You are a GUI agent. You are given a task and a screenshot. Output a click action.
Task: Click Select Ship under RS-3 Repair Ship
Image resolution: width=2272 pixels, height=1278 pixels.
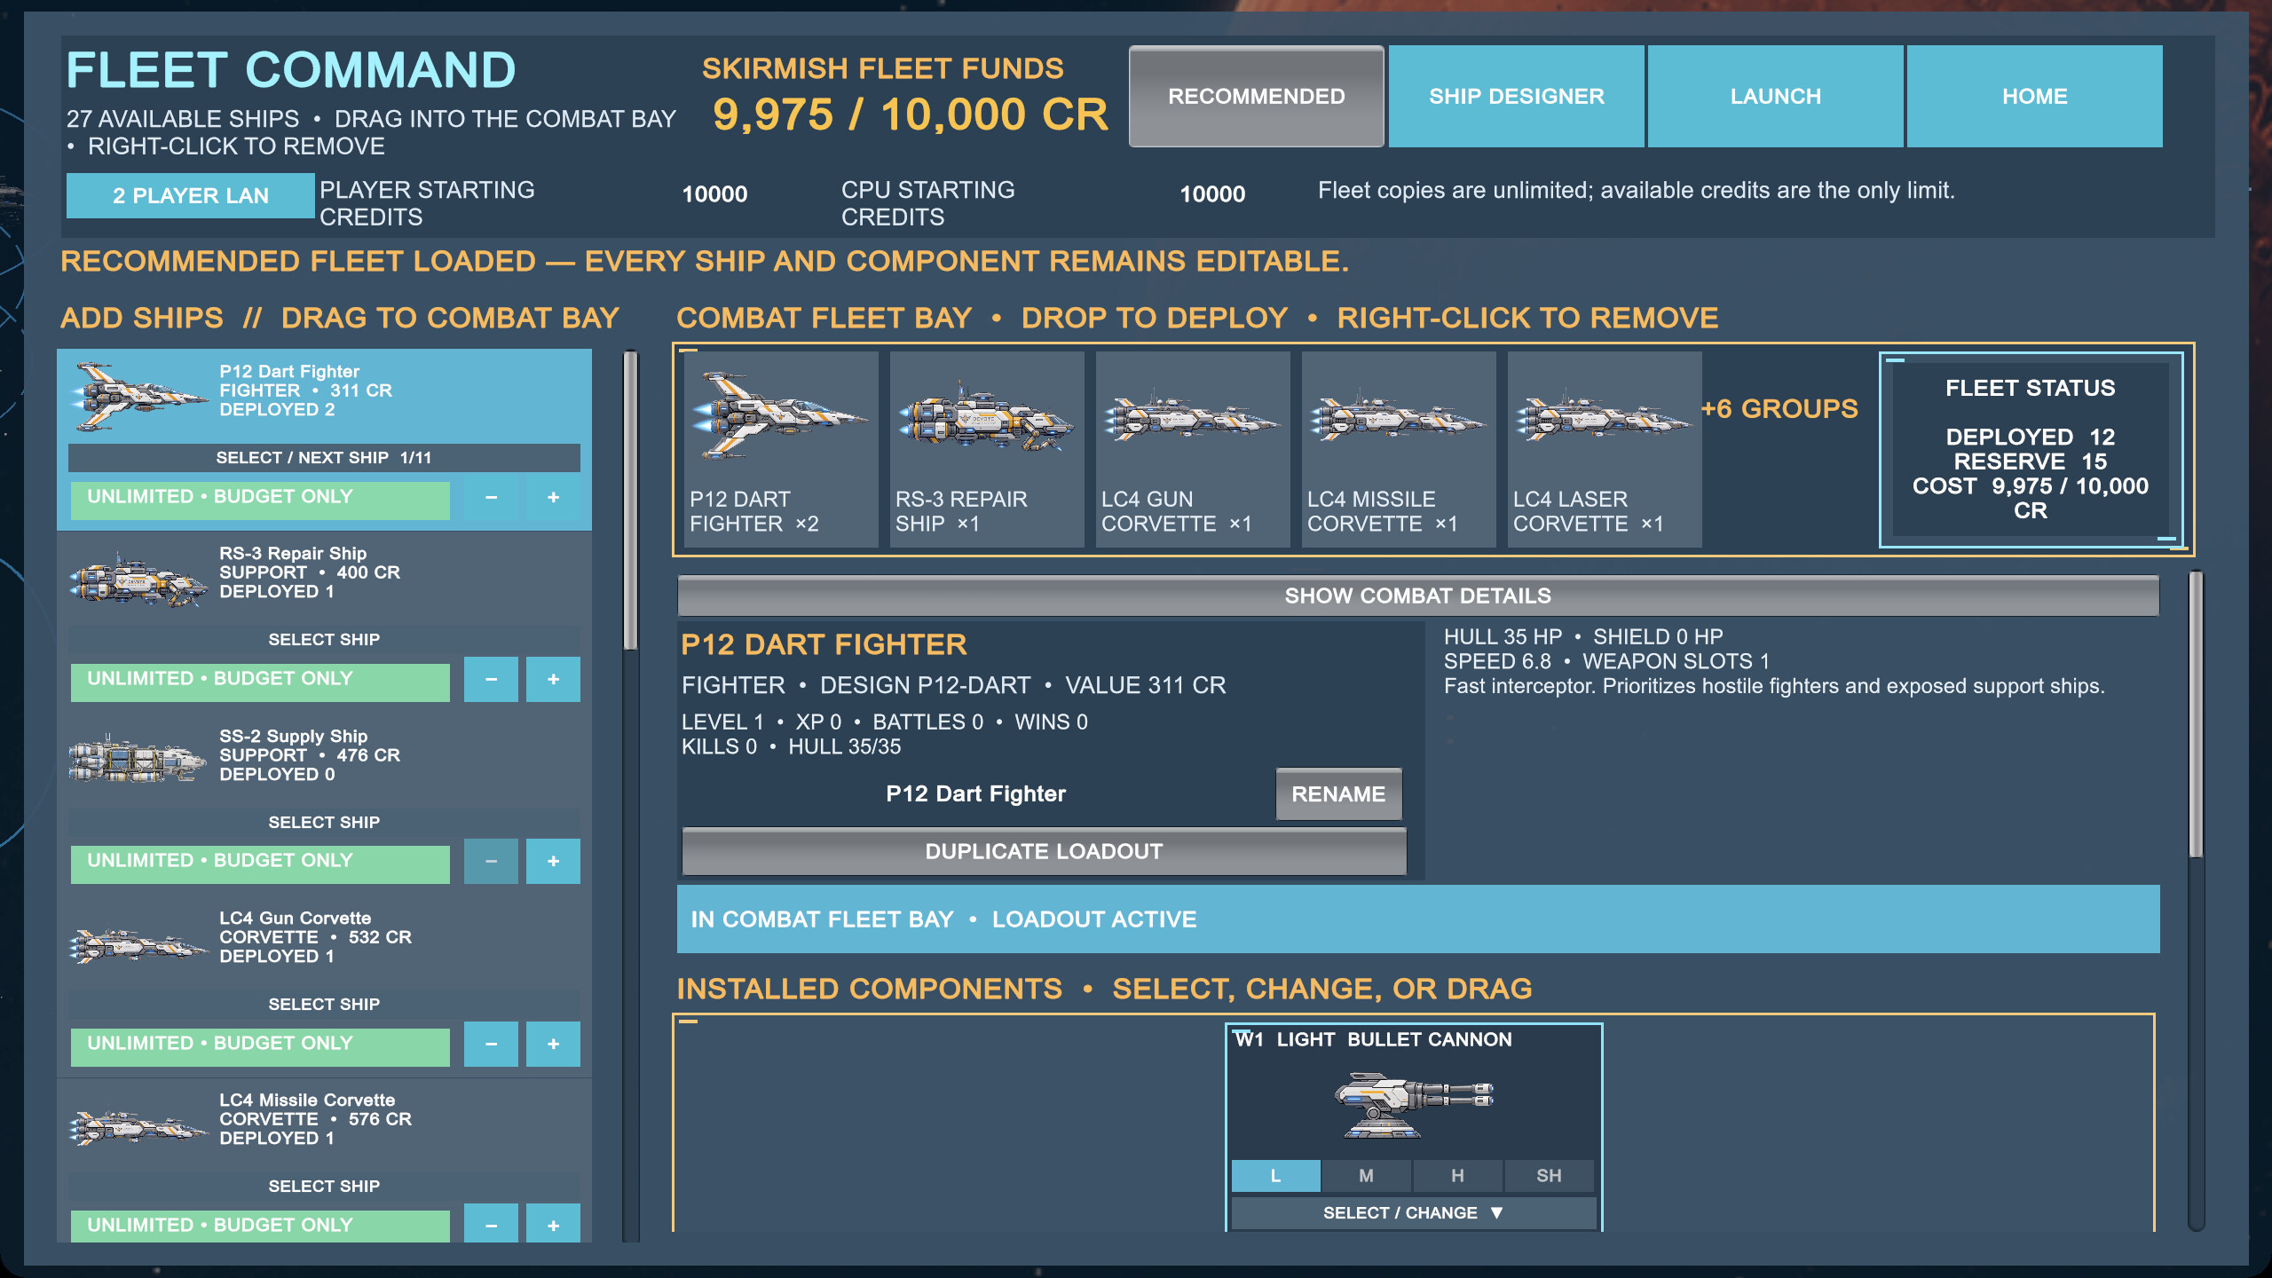coord(324,640)
